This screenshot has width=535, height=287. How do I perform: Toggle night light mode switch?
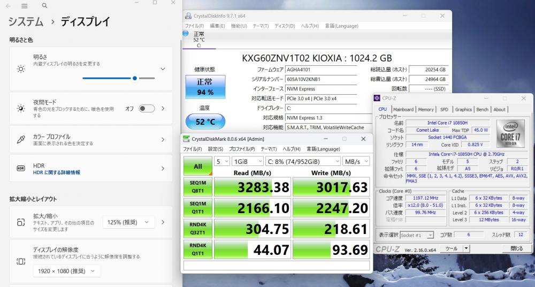[147, 108]
